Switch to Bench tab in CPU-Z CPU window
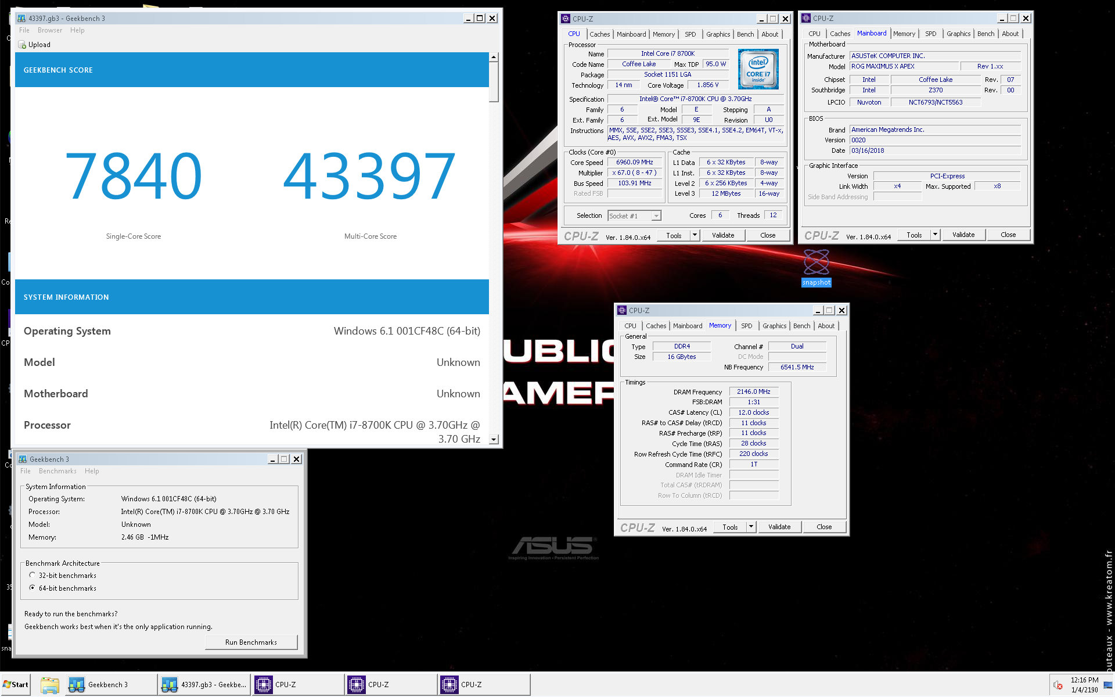 tap(745, 34)
